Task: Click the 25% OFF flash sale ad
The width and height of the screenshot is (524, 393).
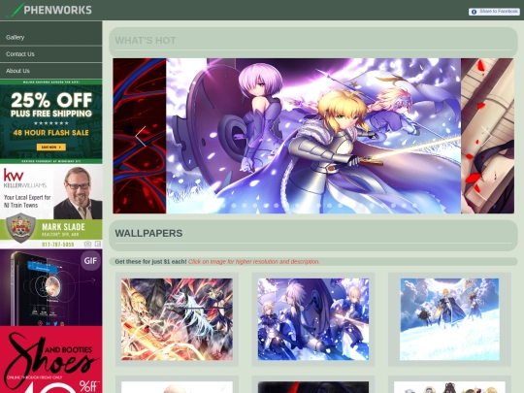Action: [x=51, y=121]
